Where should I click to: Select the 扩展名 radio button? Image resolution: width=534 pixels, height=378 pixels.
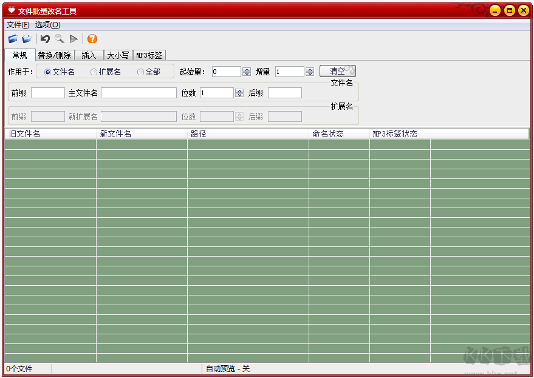[94, 72]
